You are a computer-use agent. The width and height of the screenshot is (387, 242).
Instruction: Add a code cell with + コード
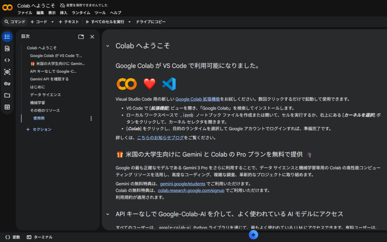click(x=39, y=22)
